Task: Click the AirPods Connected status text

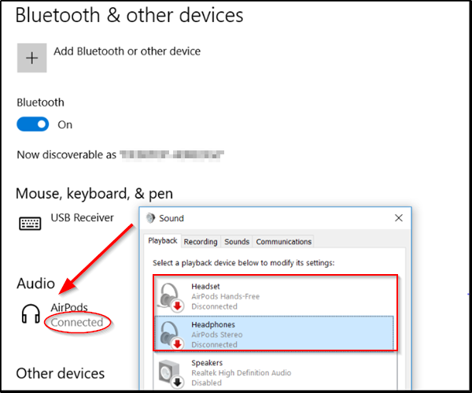Action: pyautogui.click(x=77, y=322)
